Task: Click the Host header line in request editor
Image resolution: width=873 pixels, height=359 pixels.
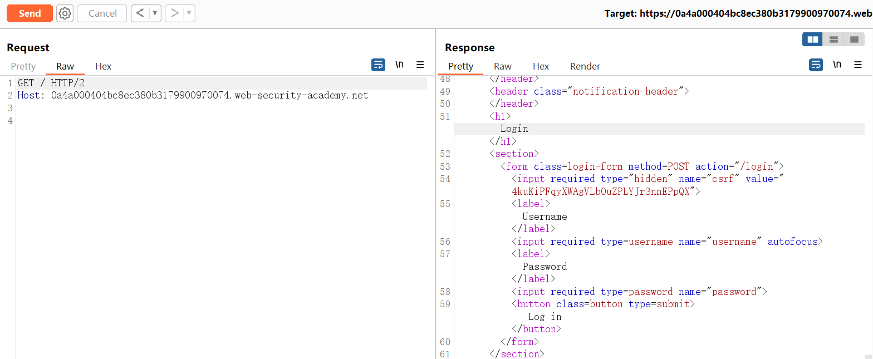Action: 193,95
